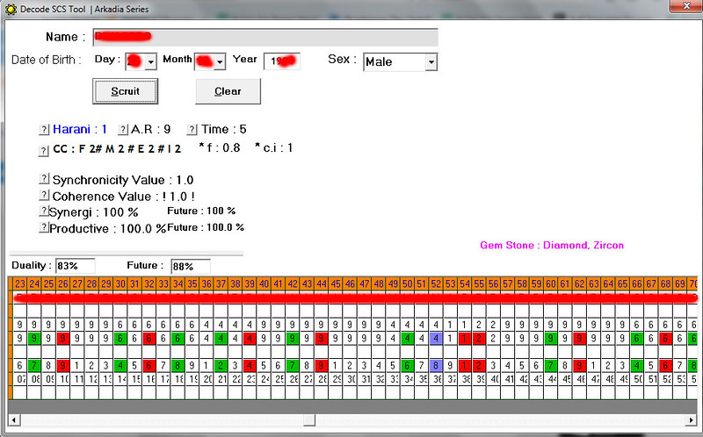The image size is (703, 437).
Task: Open help for Coherence Value
Action: (44, 196)
